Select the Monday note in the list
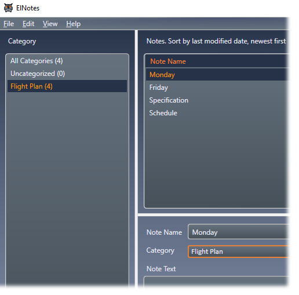The height and width of the screenshot is (295, 299). [217, 75]
